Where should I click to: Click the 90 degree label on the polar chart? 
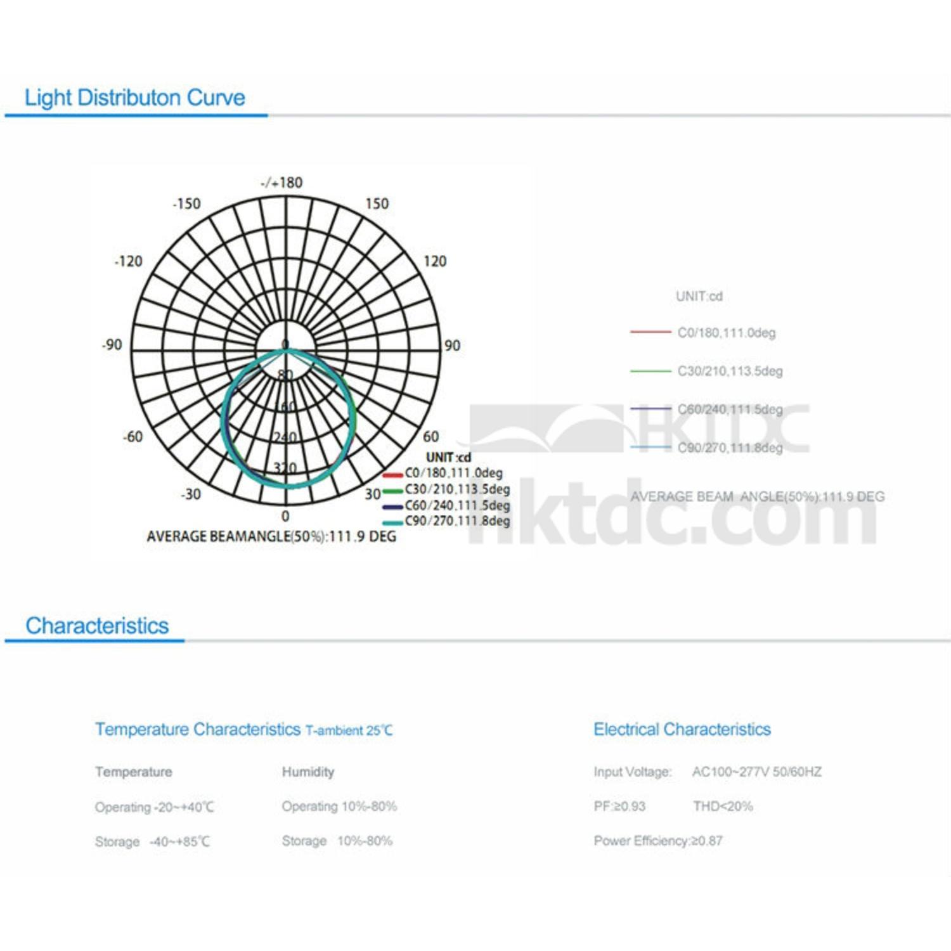click(452, 346)
